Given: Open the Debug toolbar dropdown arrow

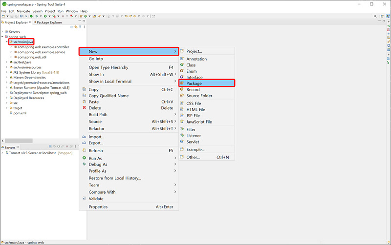Looking at the screenshot, I should 41,16.
